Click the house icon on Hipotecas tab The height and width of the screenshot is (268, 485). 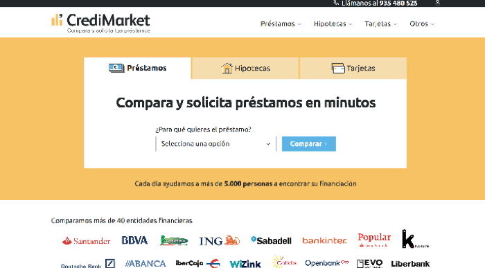click(227, 68)
